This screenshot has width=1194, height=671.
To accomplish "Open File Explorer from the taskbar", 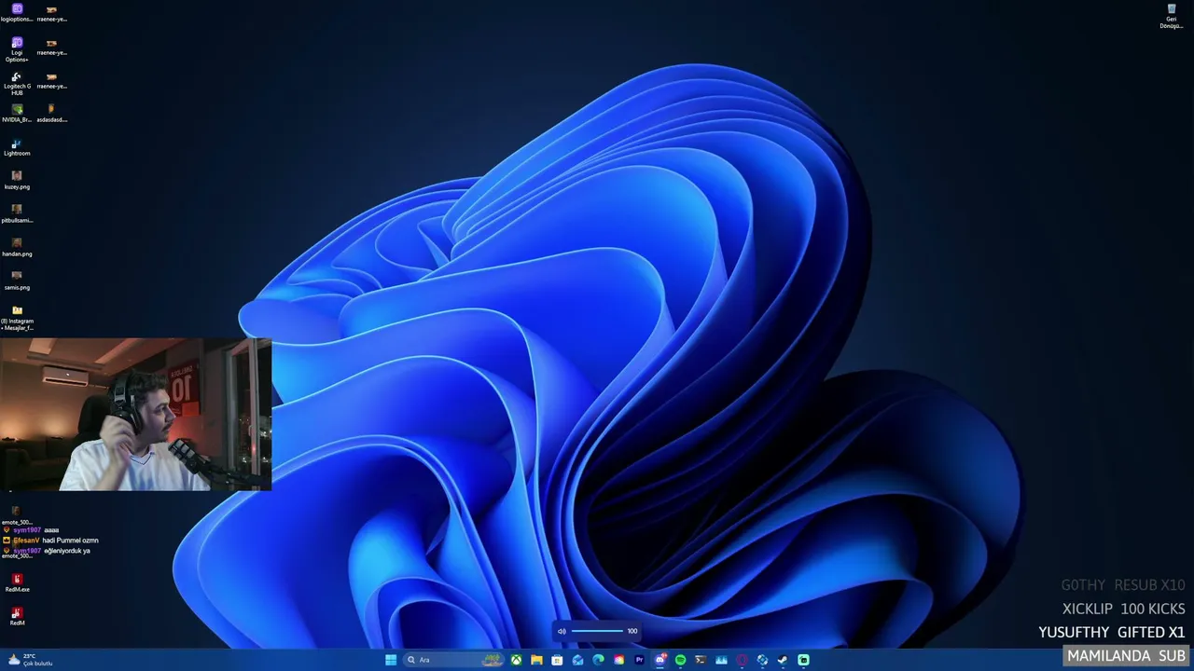I will pos(536,660).
